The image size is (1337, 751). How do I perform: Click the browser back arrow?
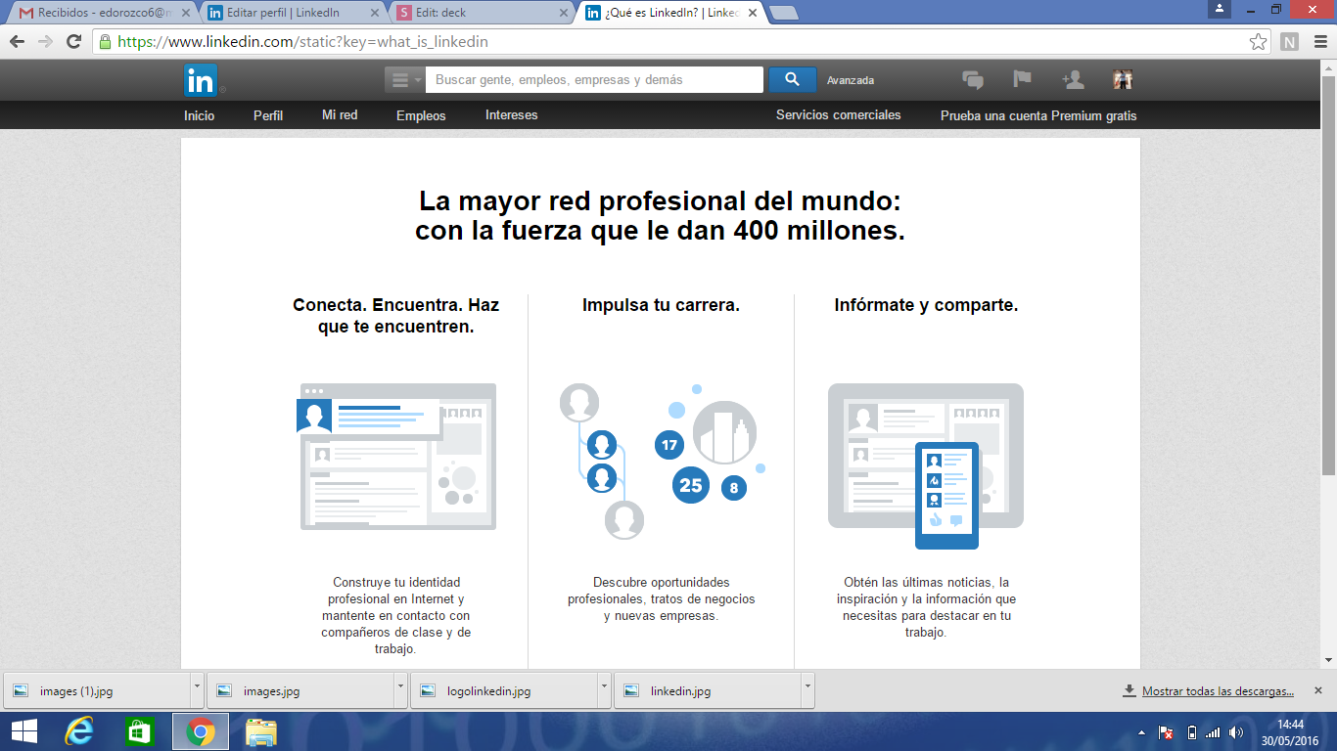pos(17,42)
